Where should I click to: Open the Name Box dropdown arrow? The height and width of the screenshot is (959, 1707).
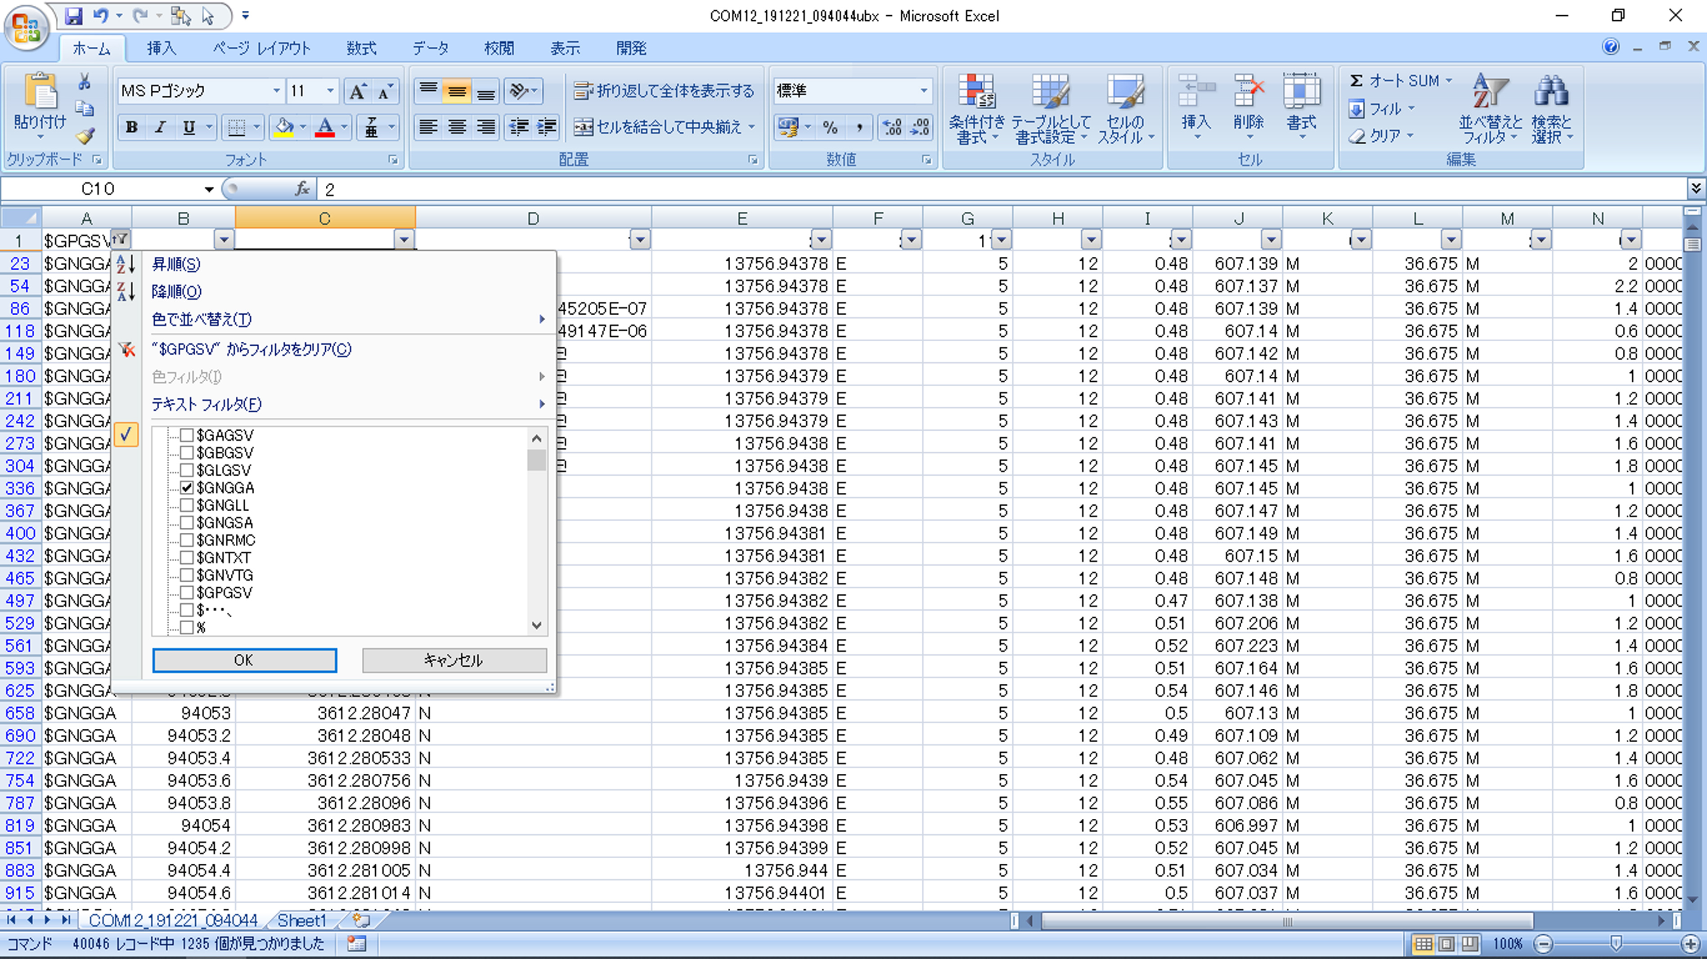pos(209,189)
